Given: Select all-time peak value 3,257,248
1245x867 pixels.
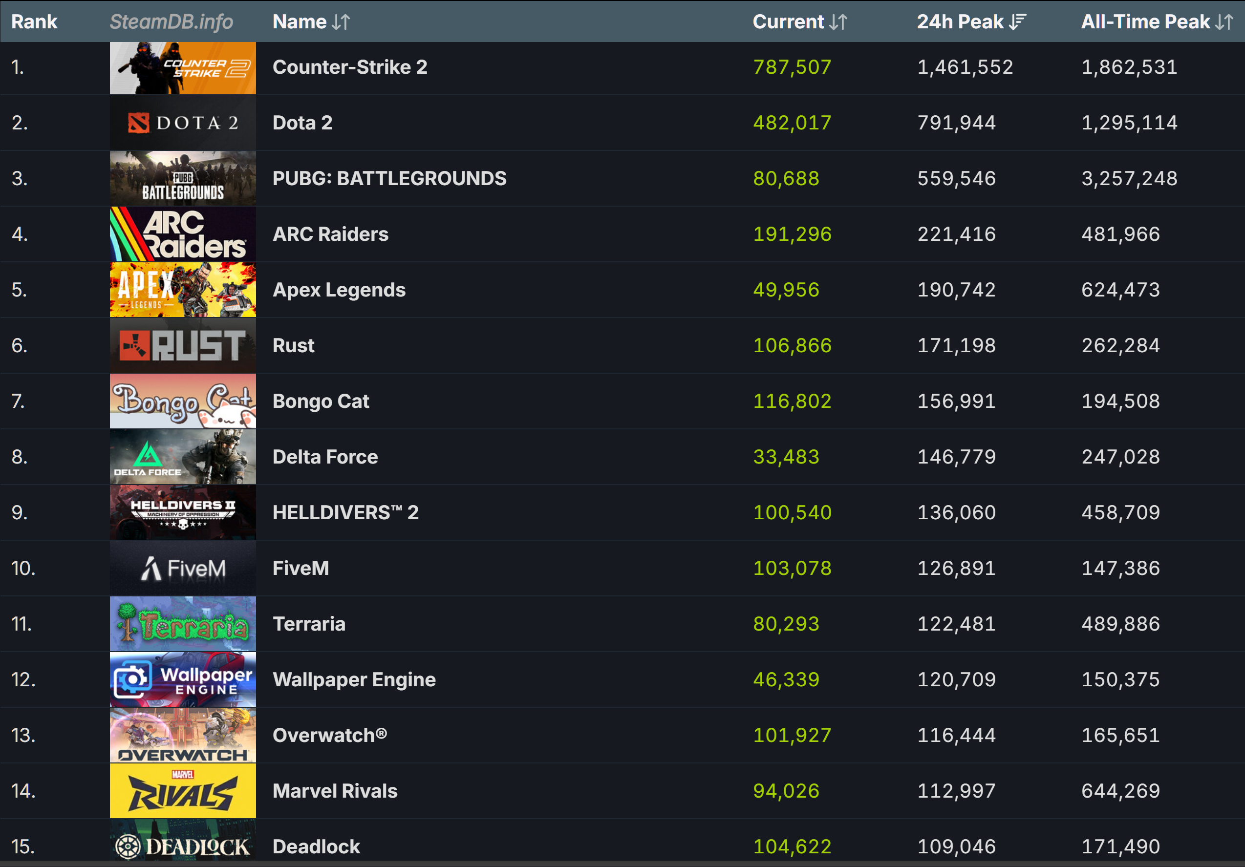Looking at the screenshot, I should pyautogui.click(x=1130, y=179).
